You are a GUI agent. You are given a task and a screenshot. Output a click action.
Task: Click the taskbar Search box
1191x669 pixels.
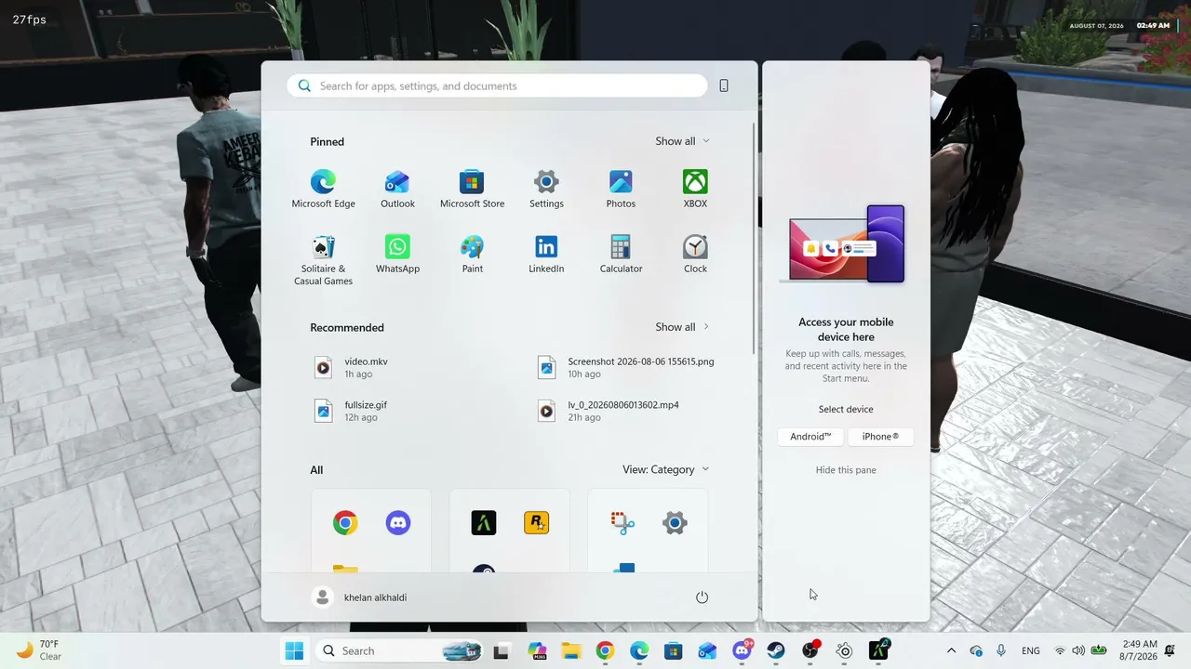pos(399,650)
